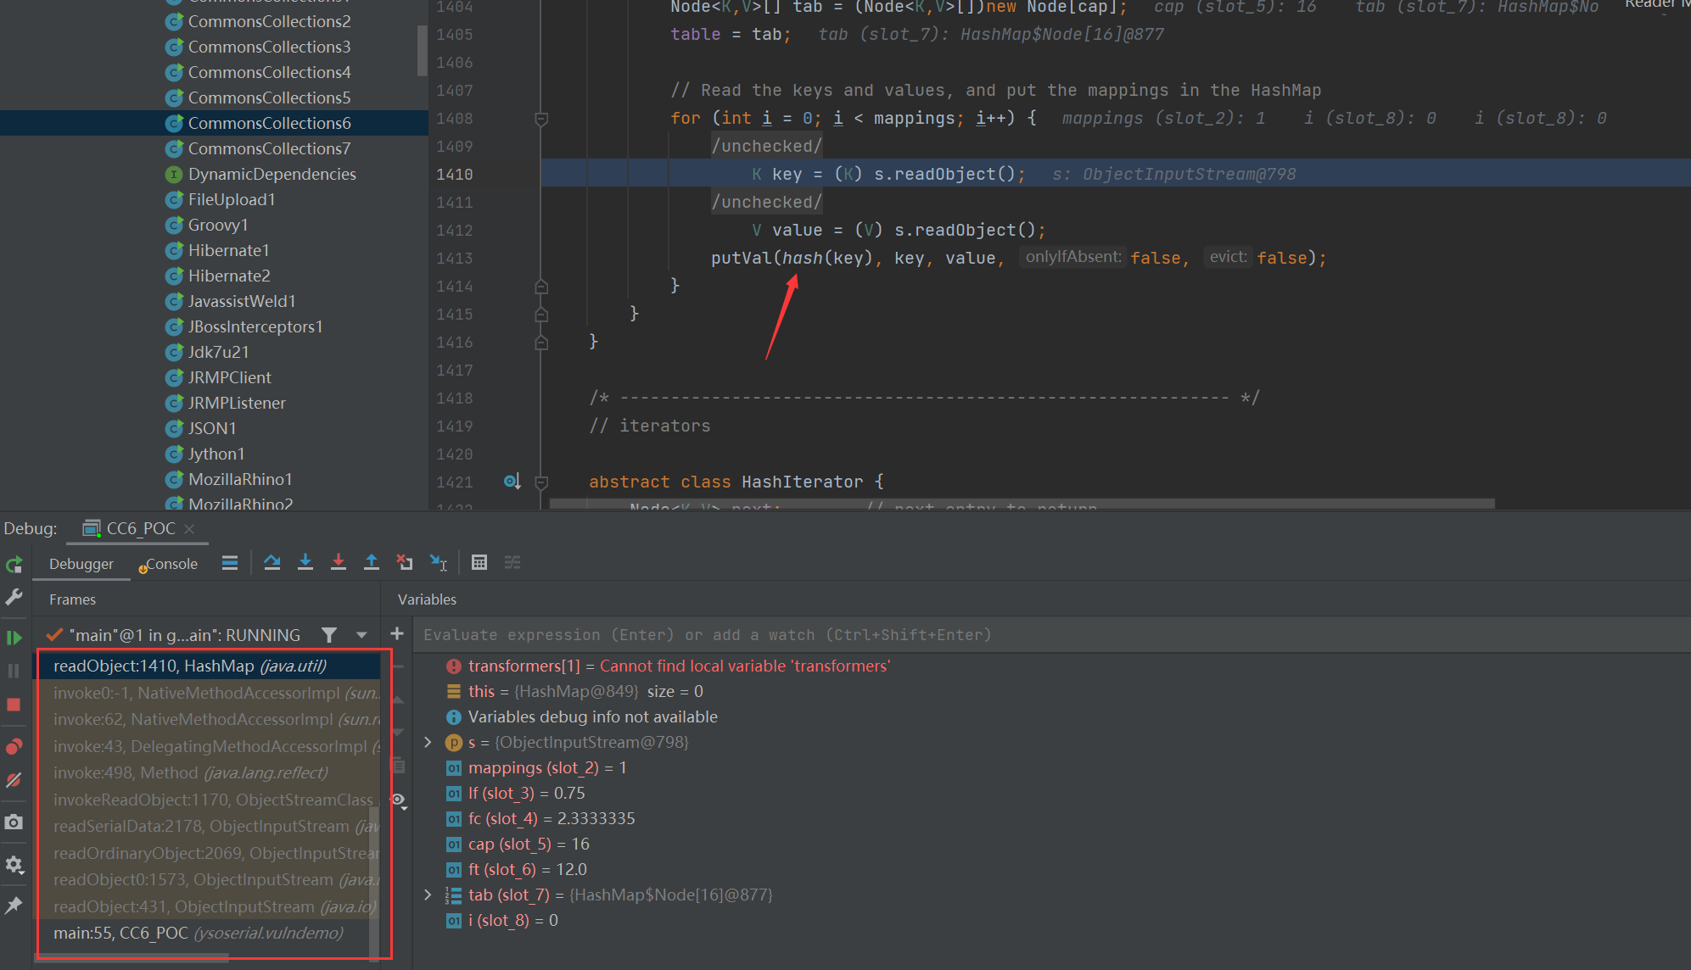Resume the program with the green play icon
The height and width of the screenshot is (970, 1691).
tap(14, 638)
